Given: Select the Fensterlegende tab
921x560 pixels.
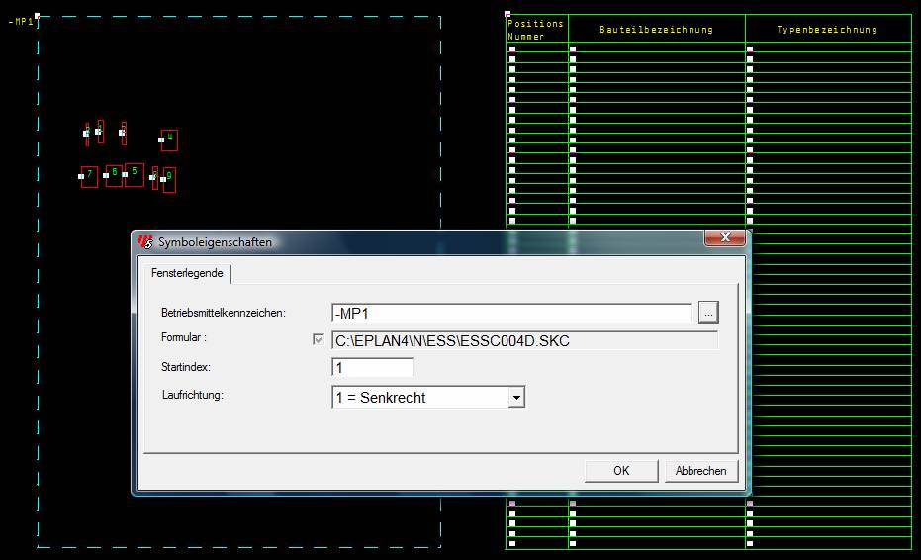Looking at the screenshot, I should (x=187, y=273).
